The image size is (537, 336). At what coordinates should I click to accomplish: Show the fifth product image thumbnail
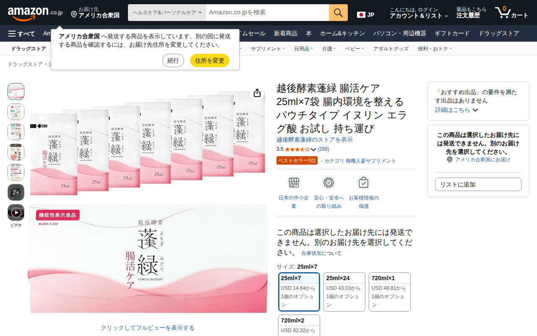pos(16,172)
